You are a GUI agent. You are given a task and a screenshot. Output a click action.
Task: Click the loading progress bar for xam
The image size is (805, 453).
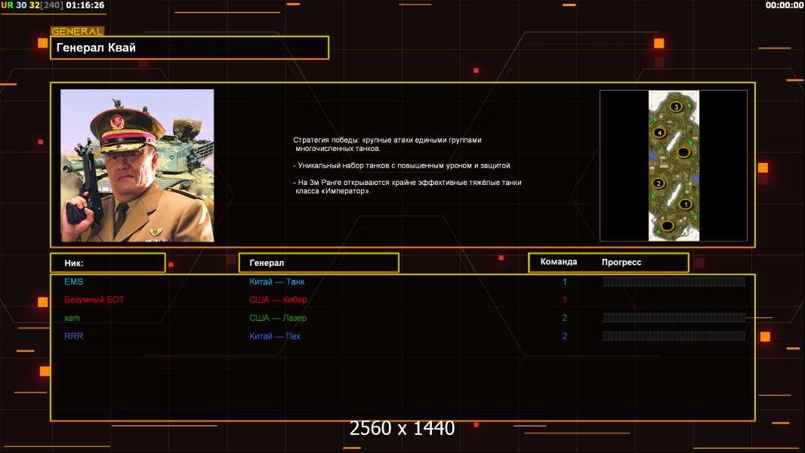click(x=674, y=318)
